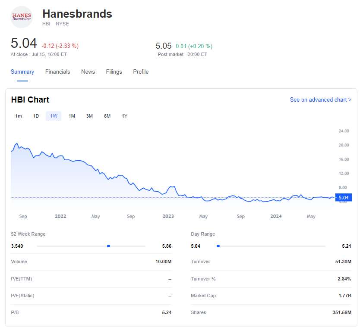This screenshot has width=363, height=330.
Task: Click the Hanesbrands company logo
Action: (22, 17)
